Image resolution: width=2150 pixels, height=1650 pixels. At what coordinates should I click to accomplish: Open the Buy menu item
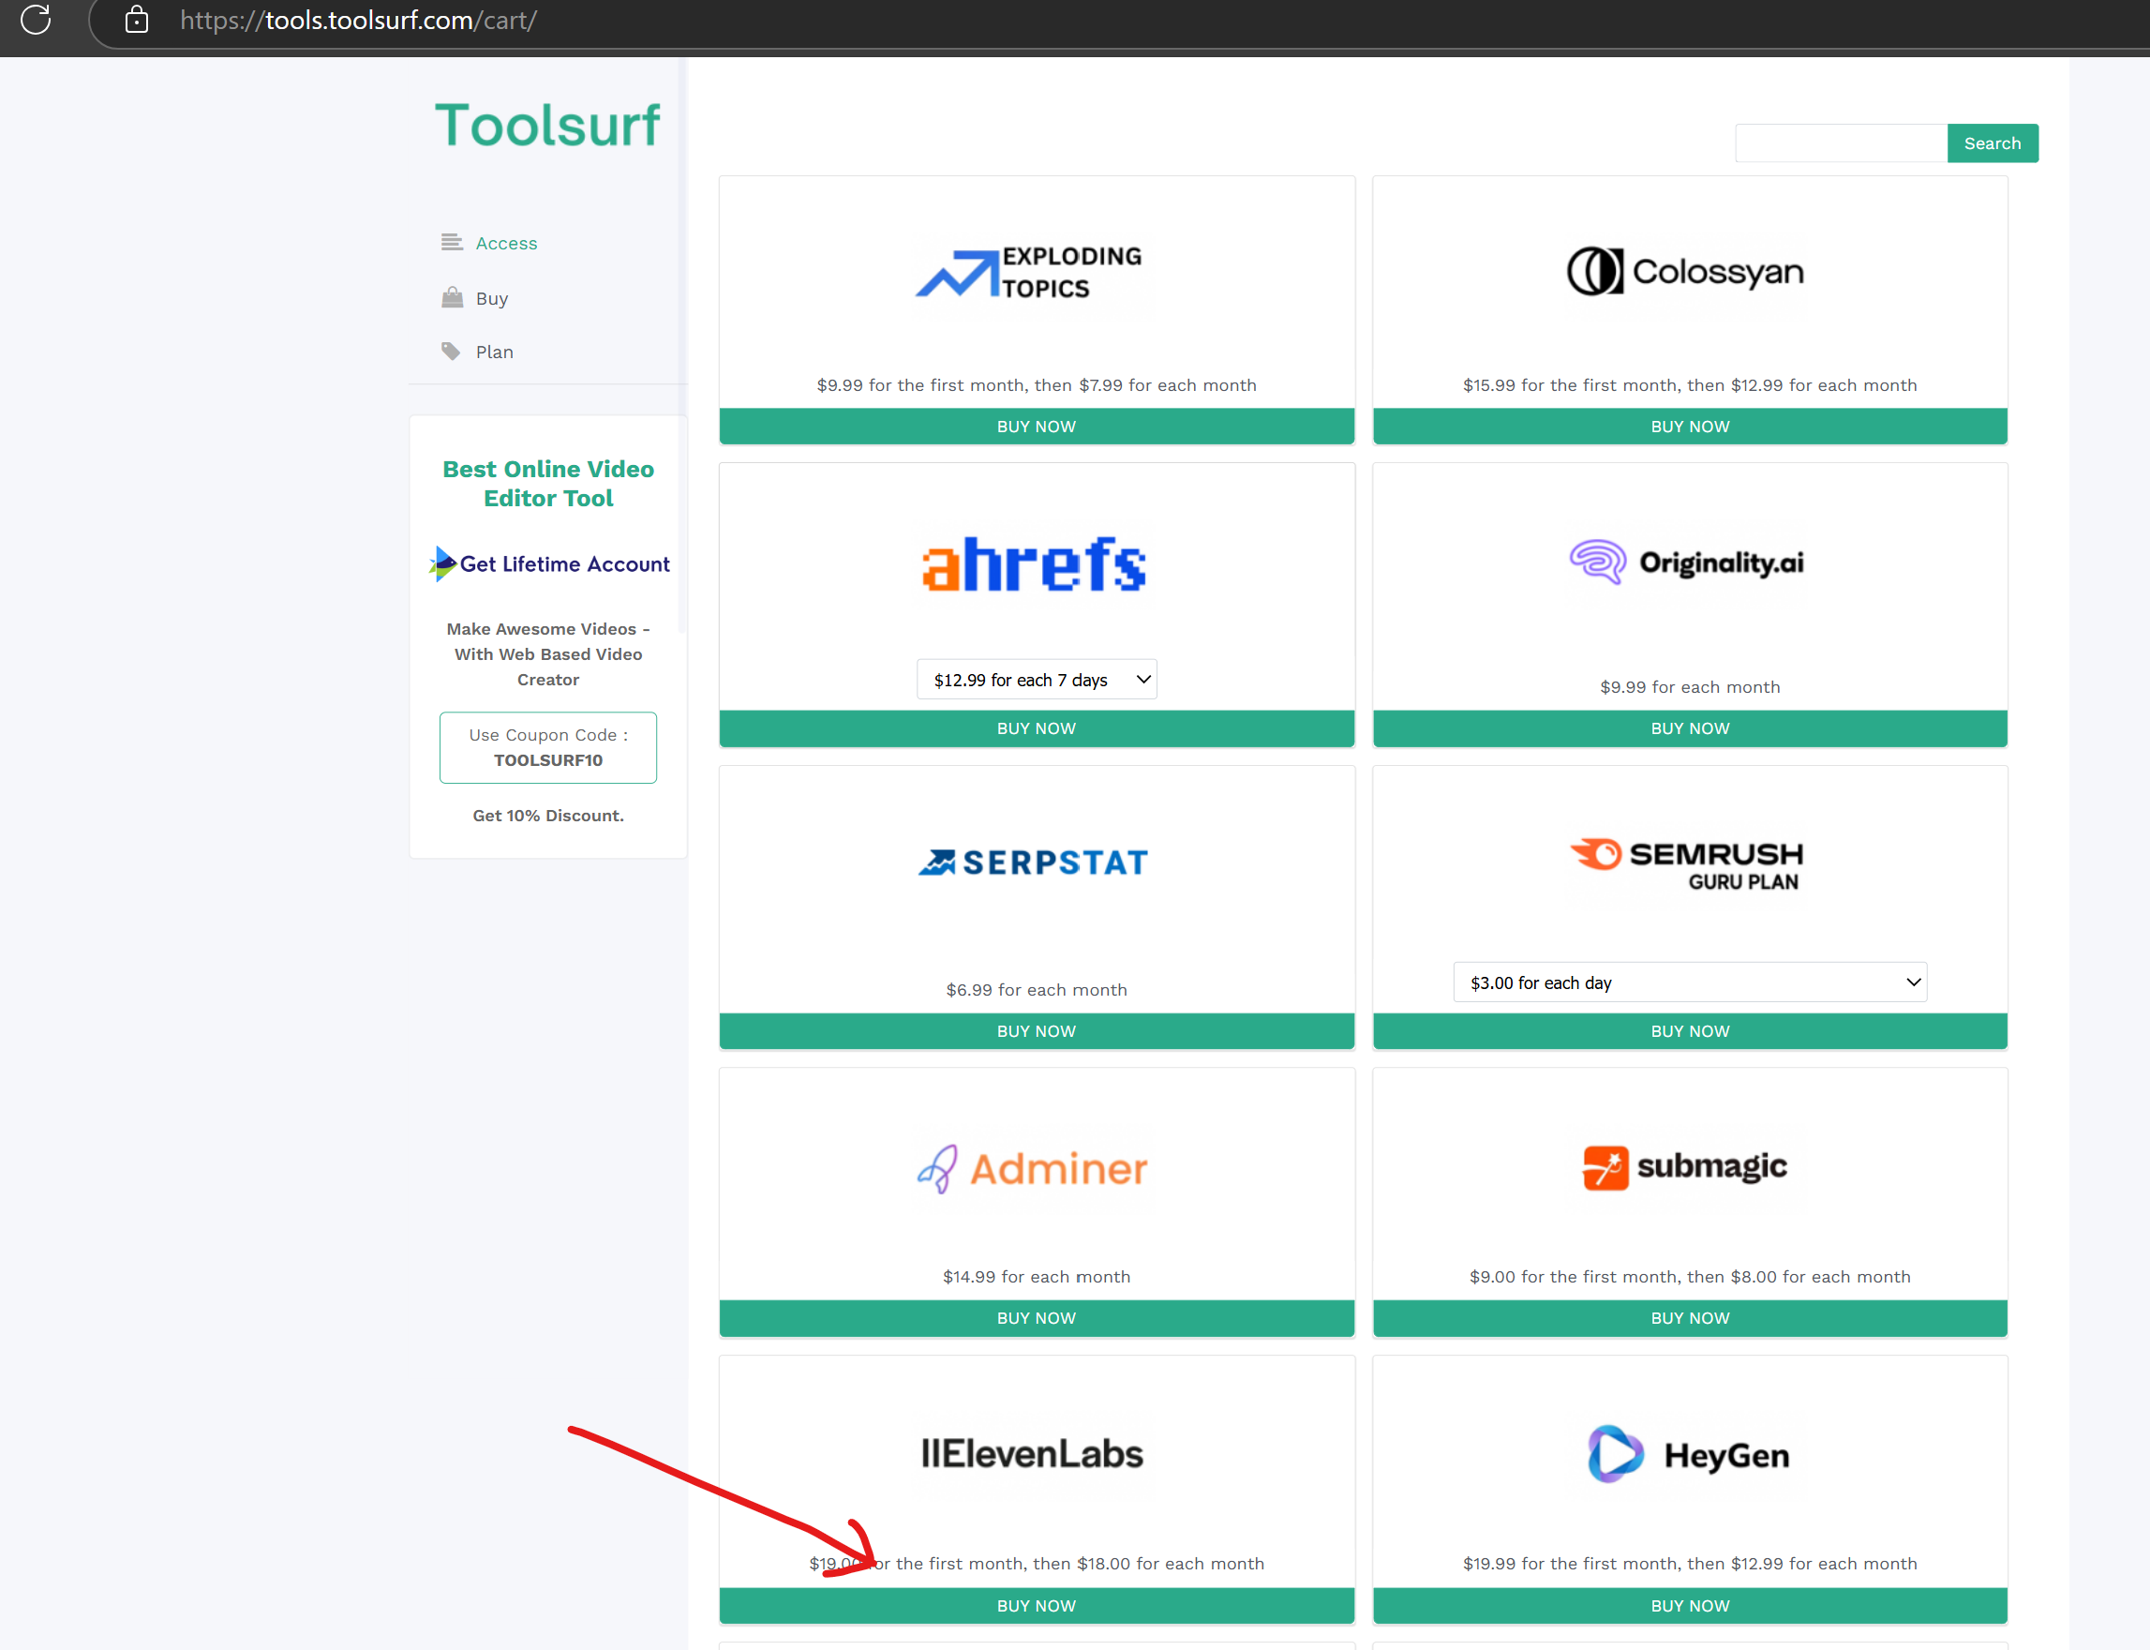[492, 297]
